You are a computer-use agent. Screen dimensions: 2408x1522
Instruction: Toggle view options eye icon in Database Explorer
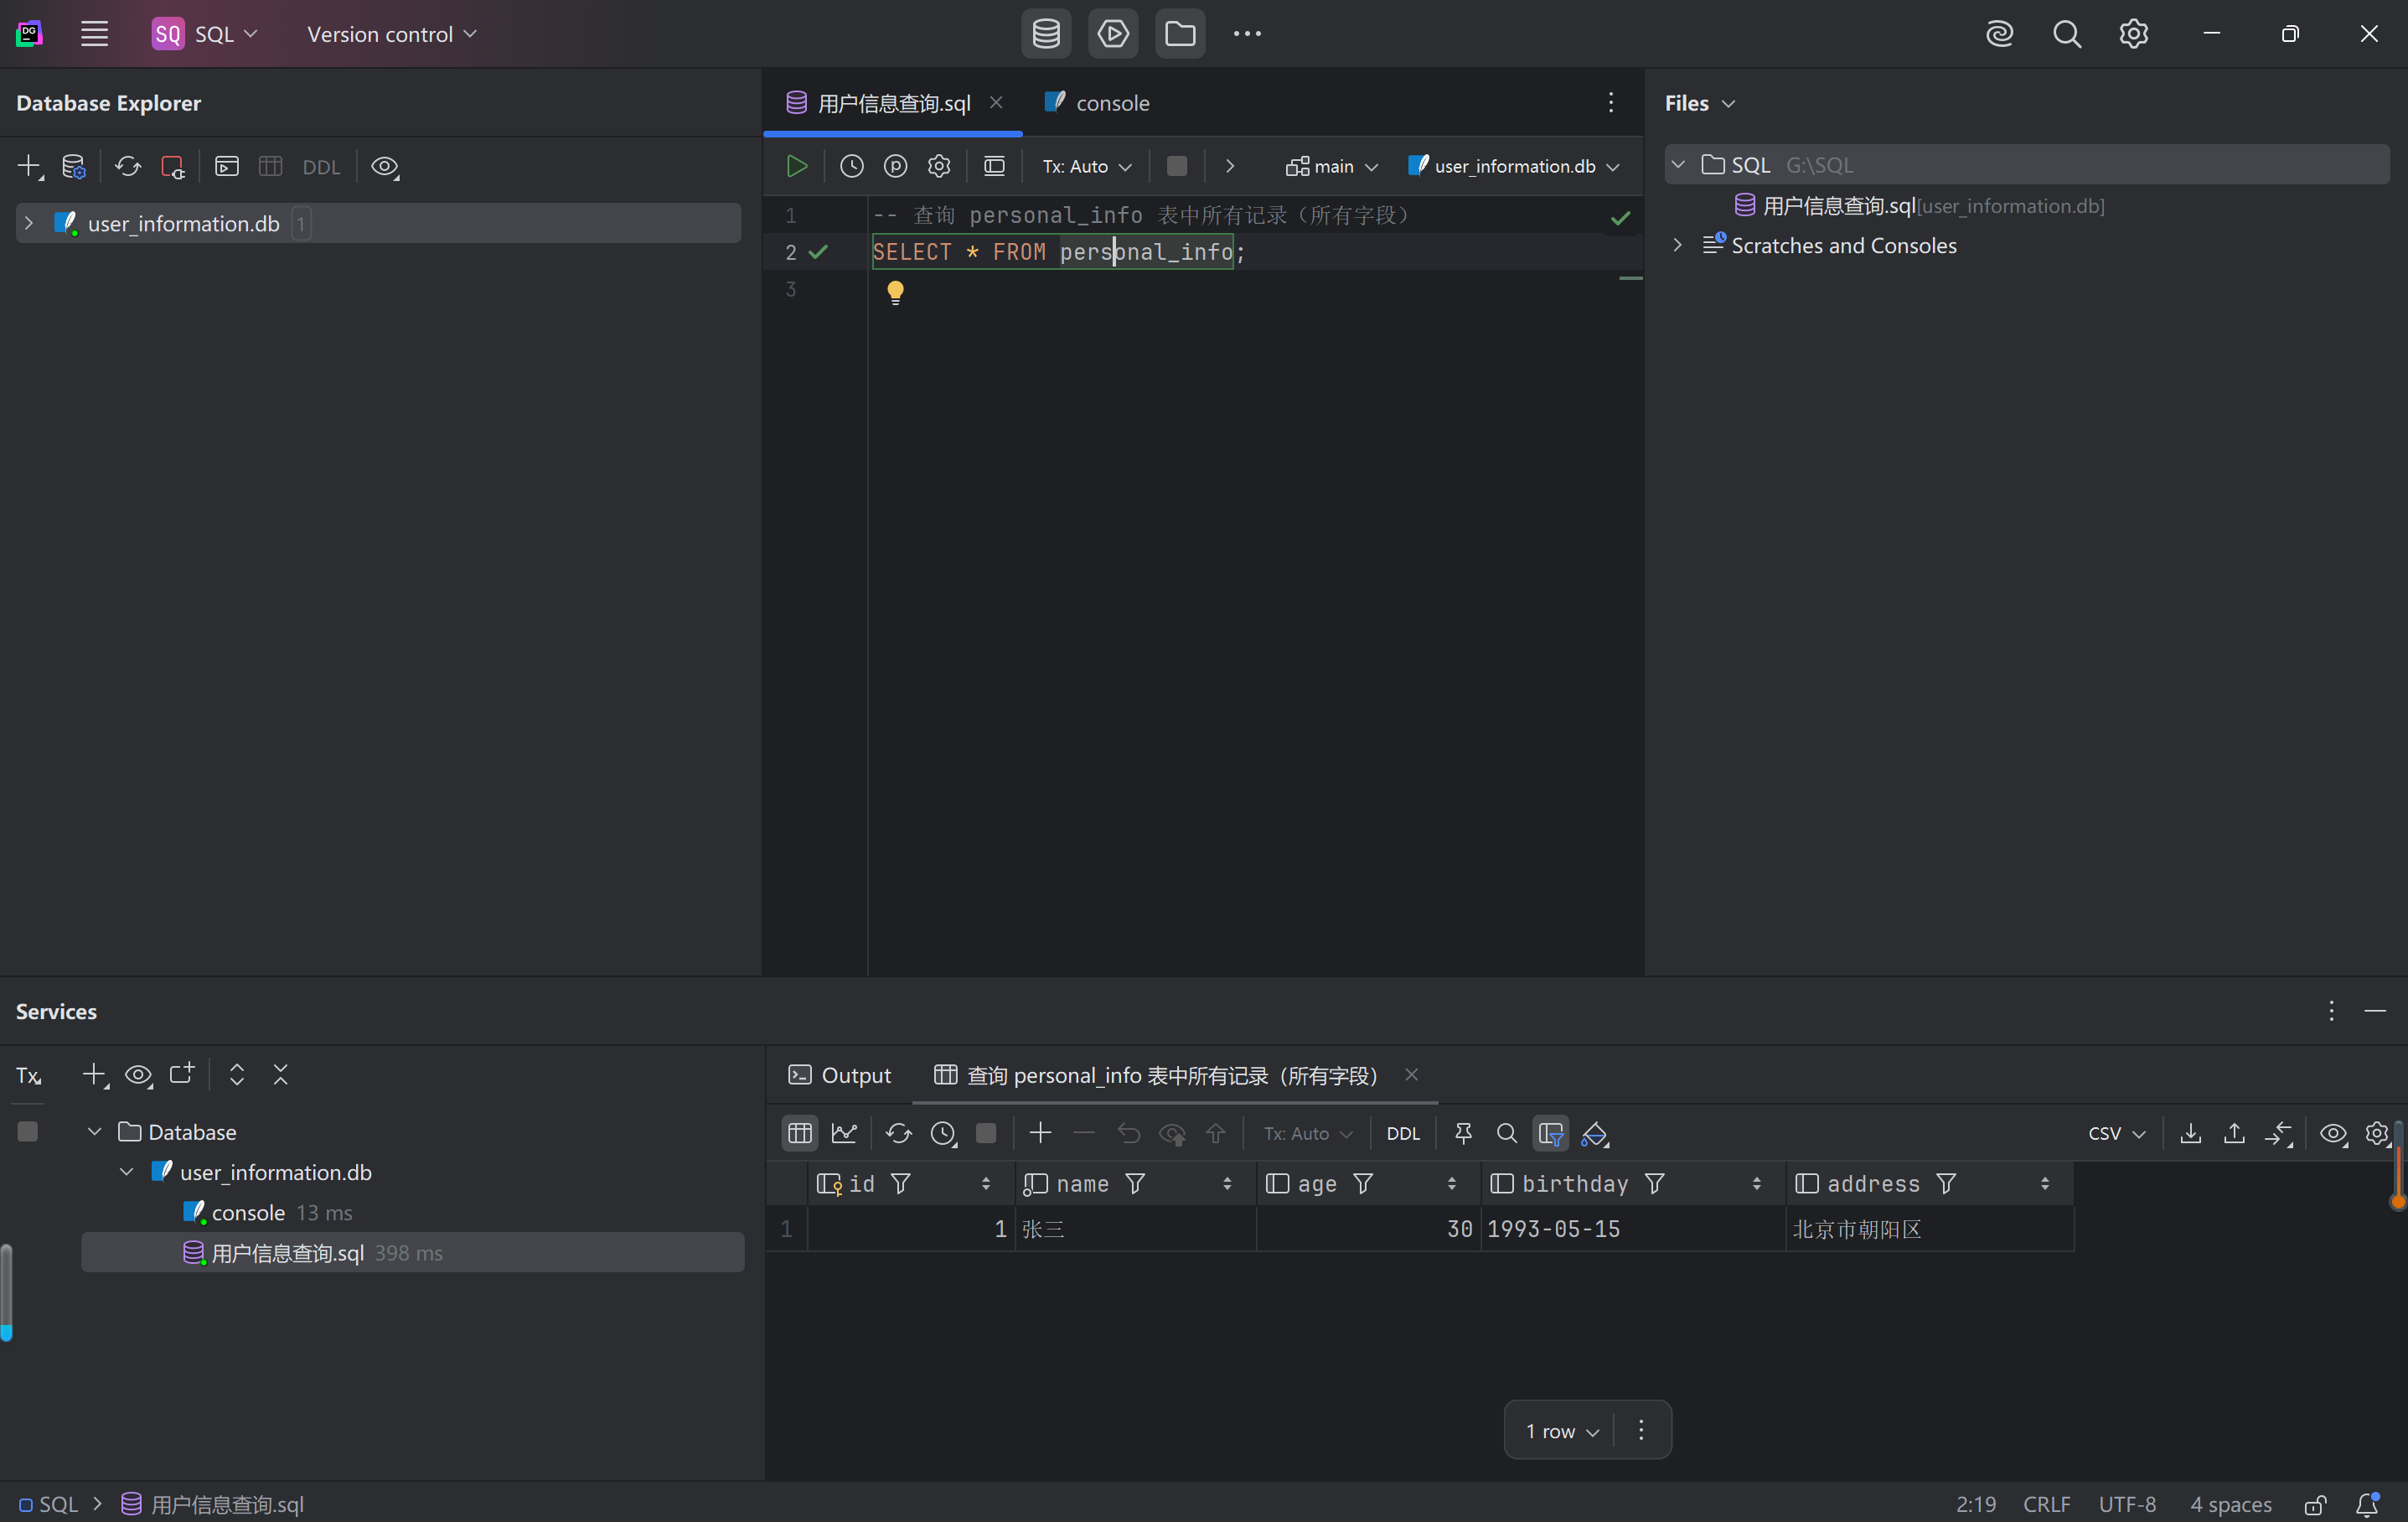[x=384, y=166]
